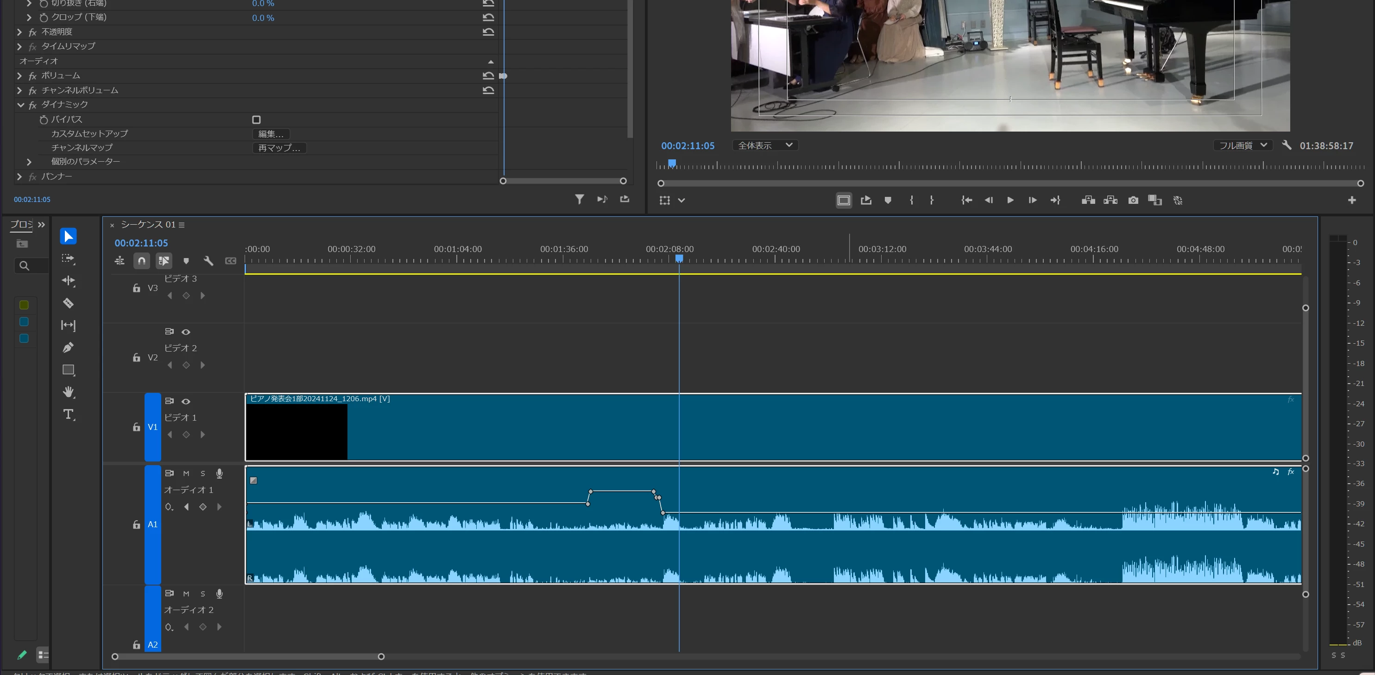
Task: Mute the Audio 1 track
Action: (186, 473)
